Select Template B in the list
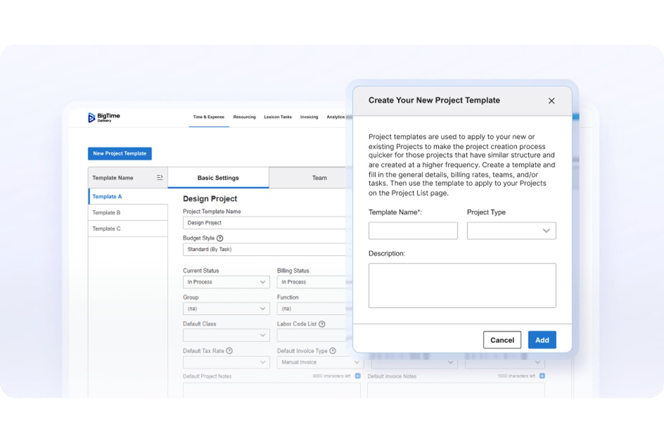The image size is (664, 443). (x=128, y=213)
